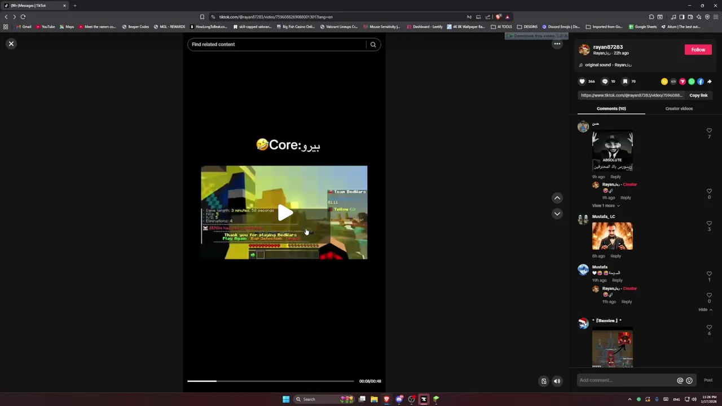Go to the previous video arrow
The width and height of the screenshot is (722, 406).
(557, 198)
